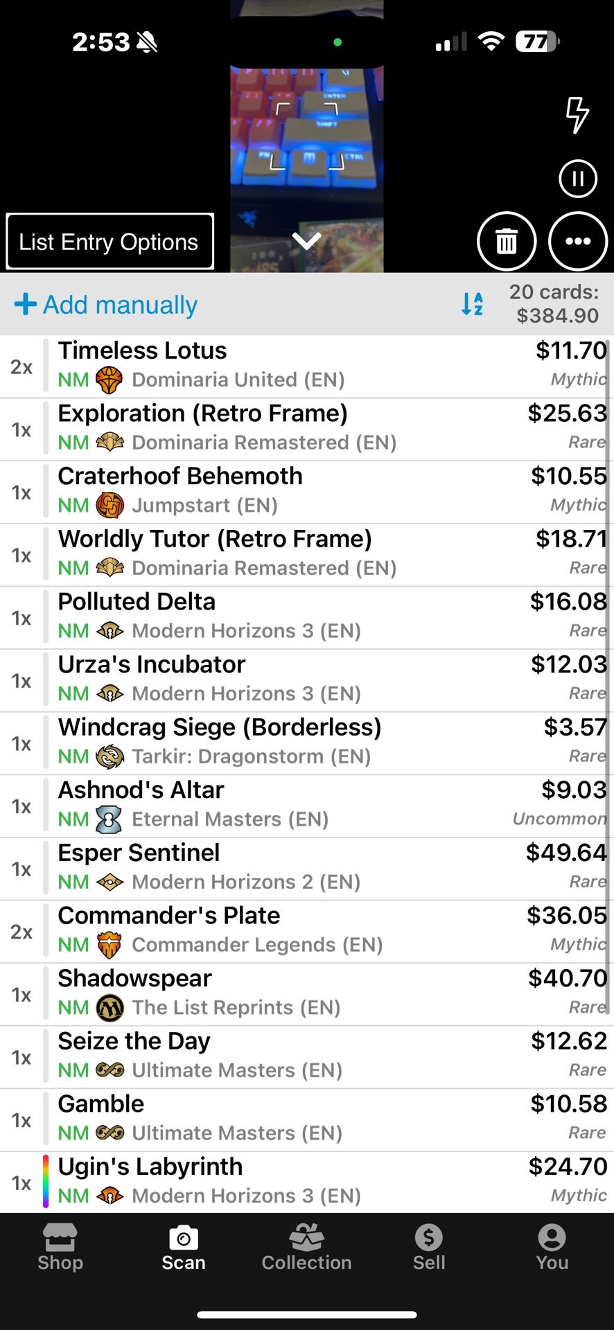Tap the Dominaria United set icon

point(109,380)
